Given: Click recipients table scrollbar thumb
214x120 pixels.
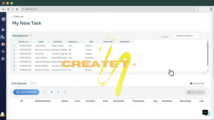Looking at the screenshot, I should 208,54.
